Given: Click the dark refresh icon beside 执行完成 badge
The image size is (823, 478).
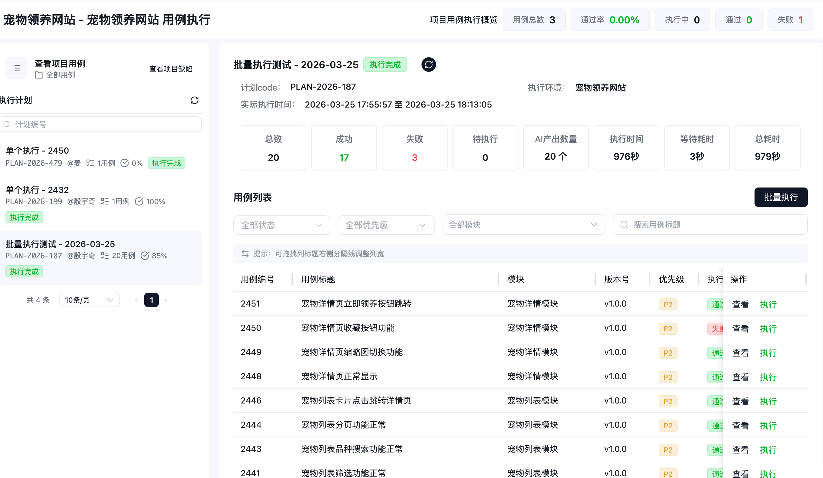Looking at the screenshot, I should coord(428,65).
